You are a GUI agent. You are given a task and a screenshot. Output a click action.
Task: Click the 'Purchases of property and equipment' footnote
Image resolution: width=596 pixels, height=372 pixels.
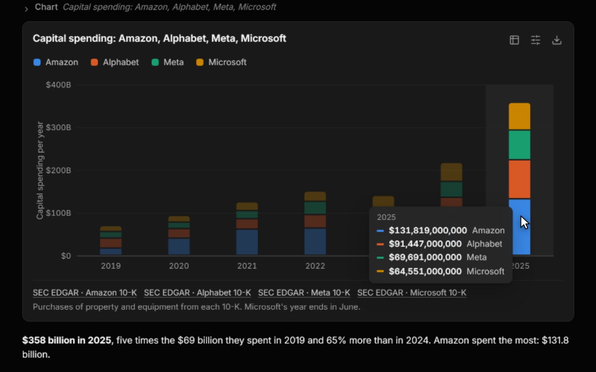point(196,307)
